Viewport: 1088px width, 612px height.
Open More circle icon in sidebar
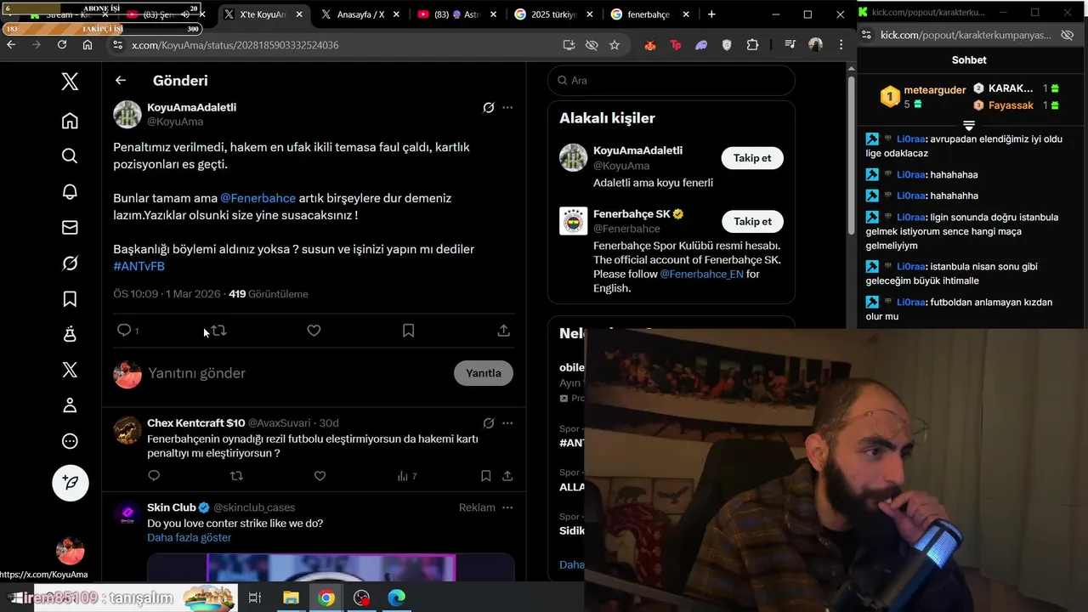[x=70, y=441]
